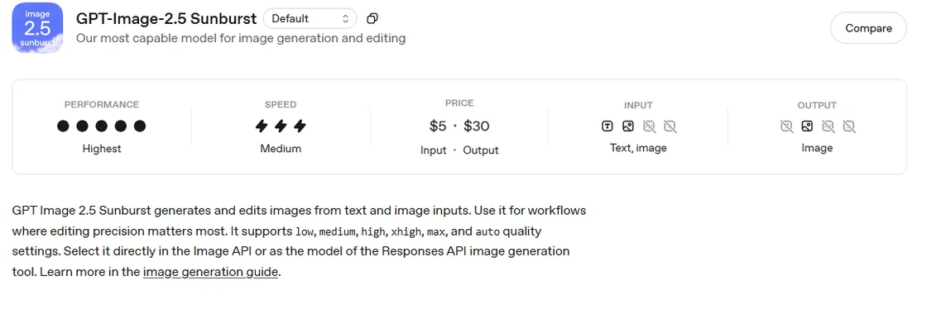Click the lightning bolt speed rating
The height and width of the screenshot is (319, 927).
(x=281, y=126)
